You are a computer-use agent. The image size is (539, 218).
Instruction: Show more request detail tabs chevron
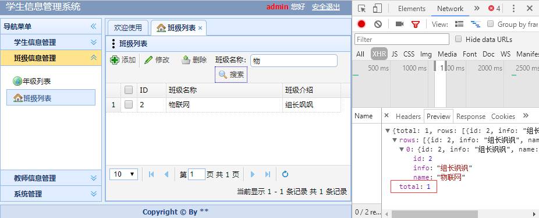[x=526, y=116]
